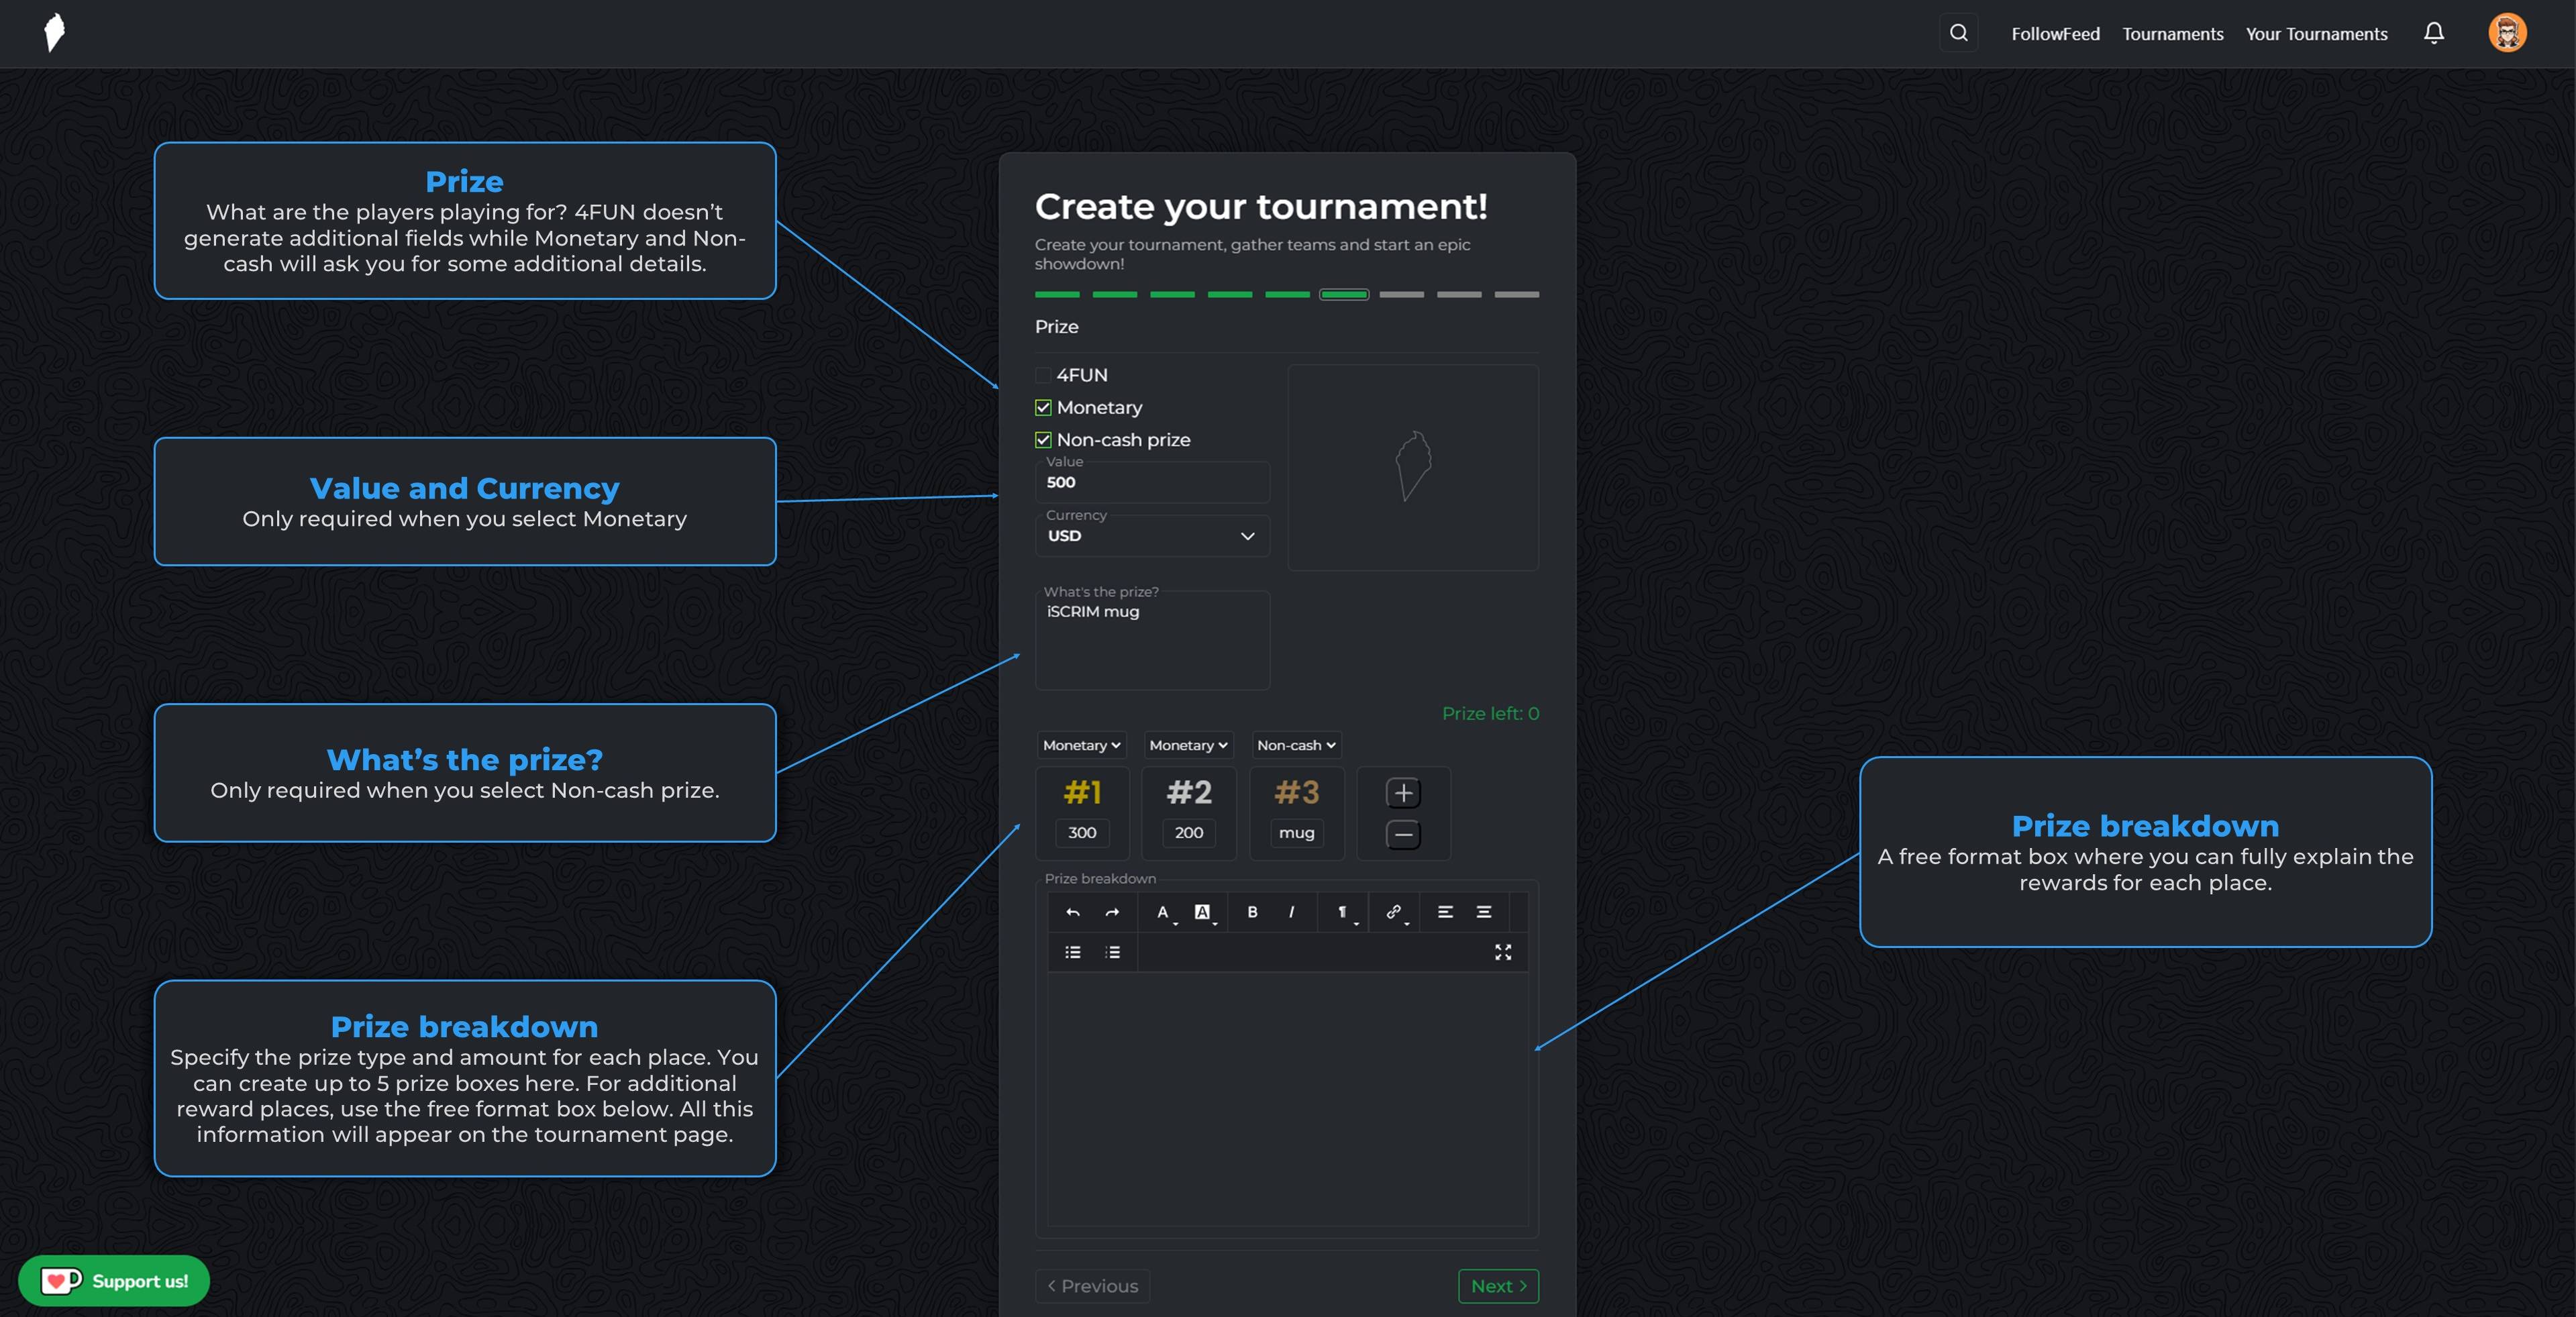The height and width of the screenshot is (1317, 2576).
Task: Open the insert link tool
Action: tap(1393, 912)
